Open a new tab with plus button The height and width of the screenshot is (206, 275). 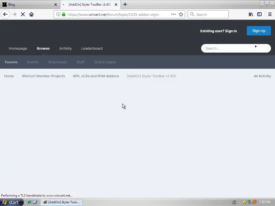click(125, 4)
